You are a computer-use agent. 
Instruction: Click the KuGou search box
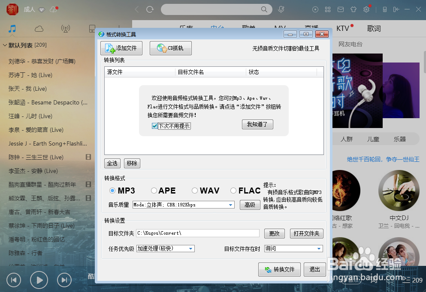217,9
